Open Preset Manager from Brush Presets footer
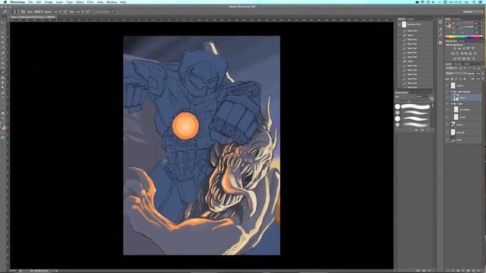This screenshot has height=273, width=486. 416,130
